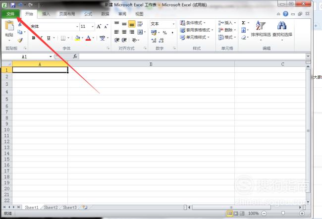
Task: Open 查找和选择 find and select
Action: (282, 31)
